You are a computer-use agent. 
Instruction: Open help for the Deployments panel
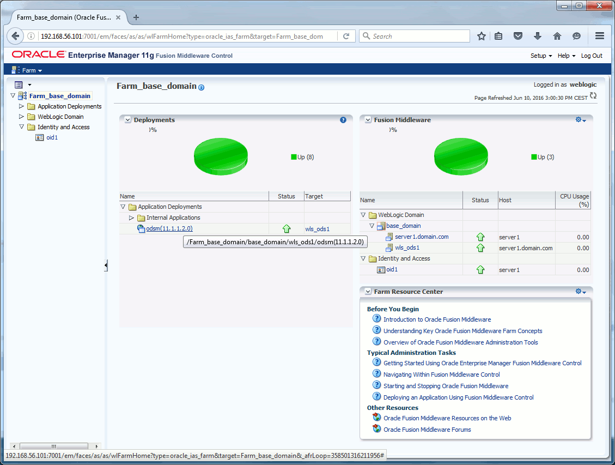[x=343, y=120]
